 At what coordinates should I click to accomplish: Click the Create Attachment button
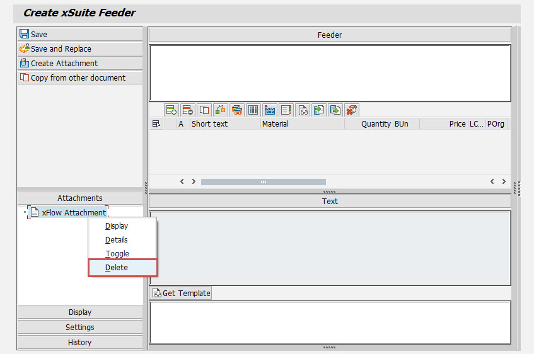coord(80,64)
